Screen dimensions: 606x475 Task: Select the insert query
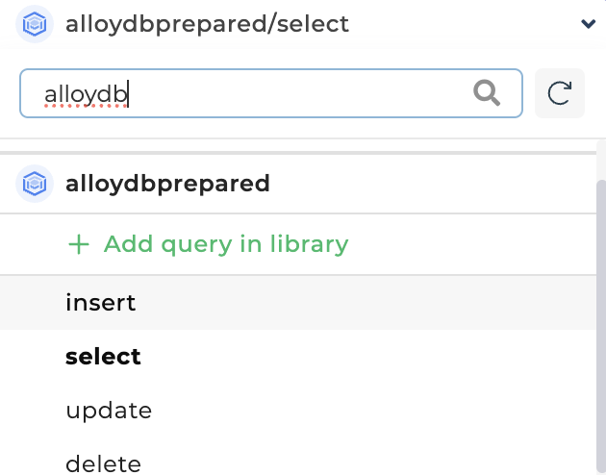(101, 303)
